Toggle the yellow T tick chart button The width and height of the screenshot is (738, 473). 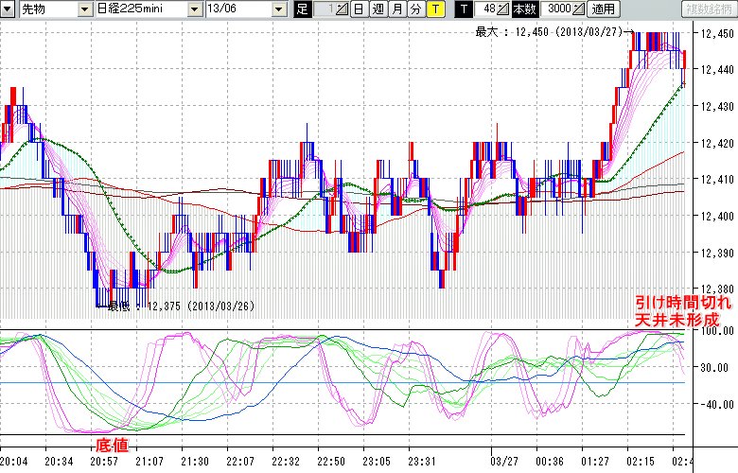434,9
